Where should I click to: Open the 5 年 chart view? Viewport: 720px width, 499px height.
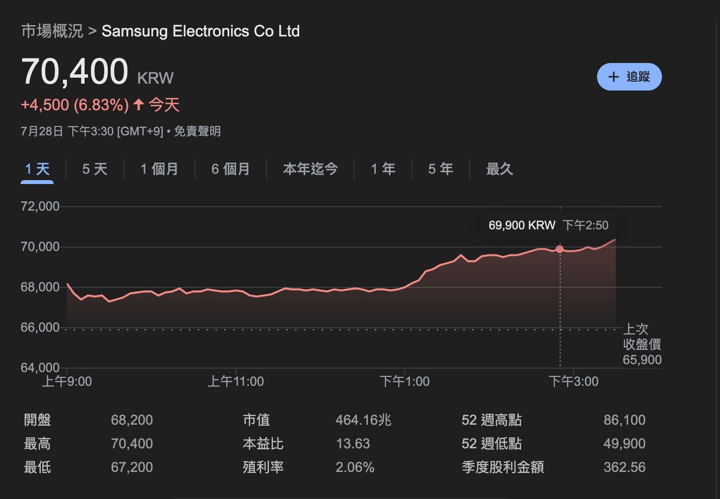pyautogui.click(x=440, y=169)
